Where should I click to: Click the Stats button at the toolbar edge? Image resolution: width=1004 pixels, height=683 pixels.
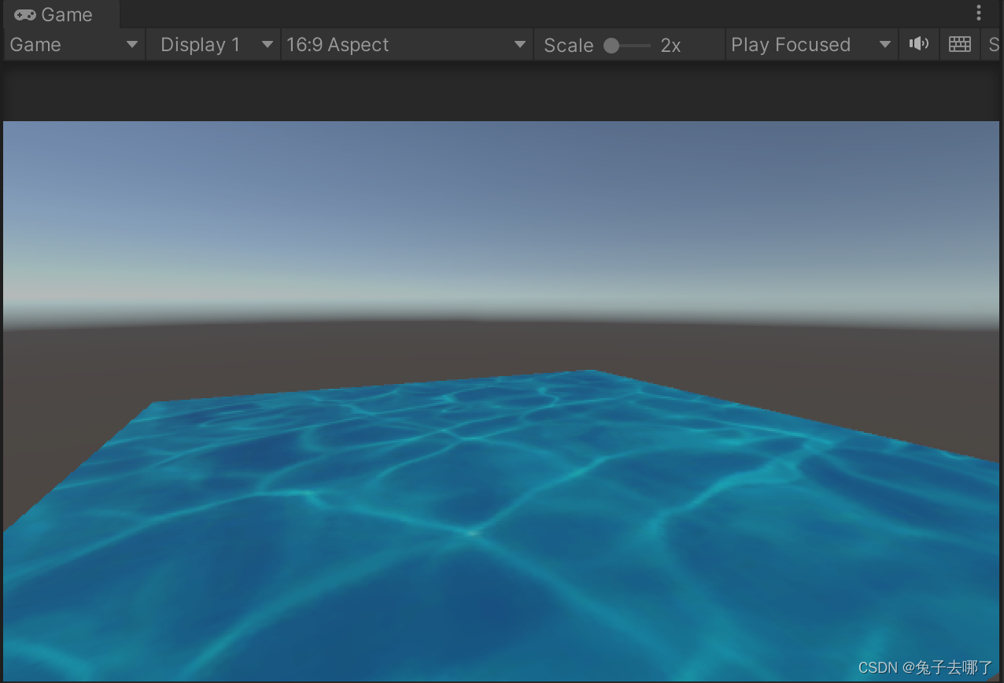[993, 44]
